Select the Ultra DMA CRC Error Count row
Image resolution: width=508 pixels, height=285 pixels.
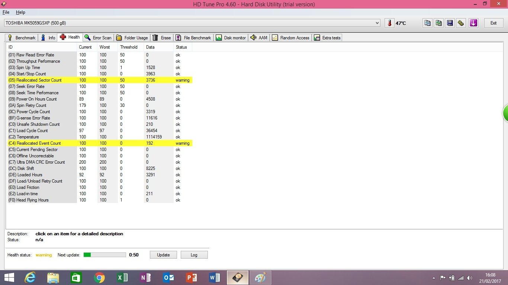(x=100, y=162)
